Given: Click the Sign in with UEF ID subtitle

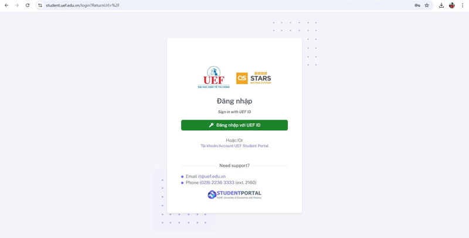Looking at the screenshot, I should pos(235,112).
